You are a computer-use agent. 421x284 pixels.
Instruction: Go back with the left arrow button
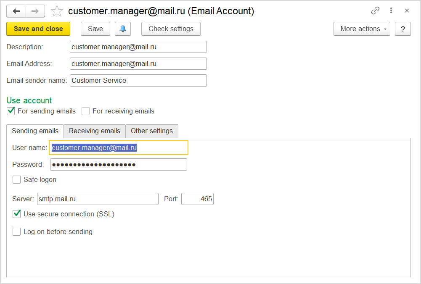click(16, 11)
